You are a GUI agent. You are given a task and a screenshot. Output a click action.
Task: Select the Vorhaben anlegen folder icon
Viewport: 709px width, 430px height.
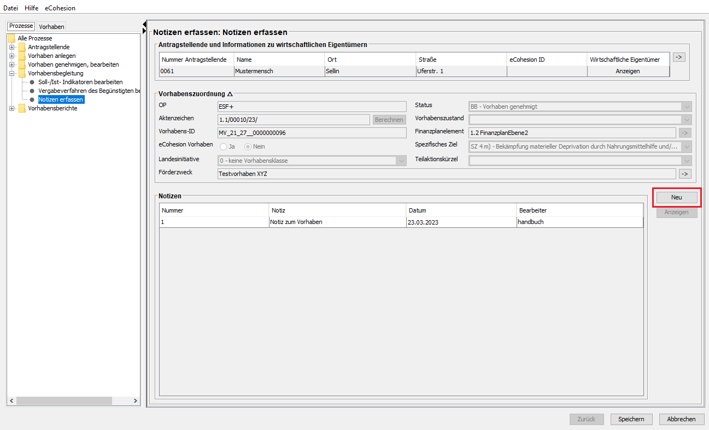tap(22, 56)
